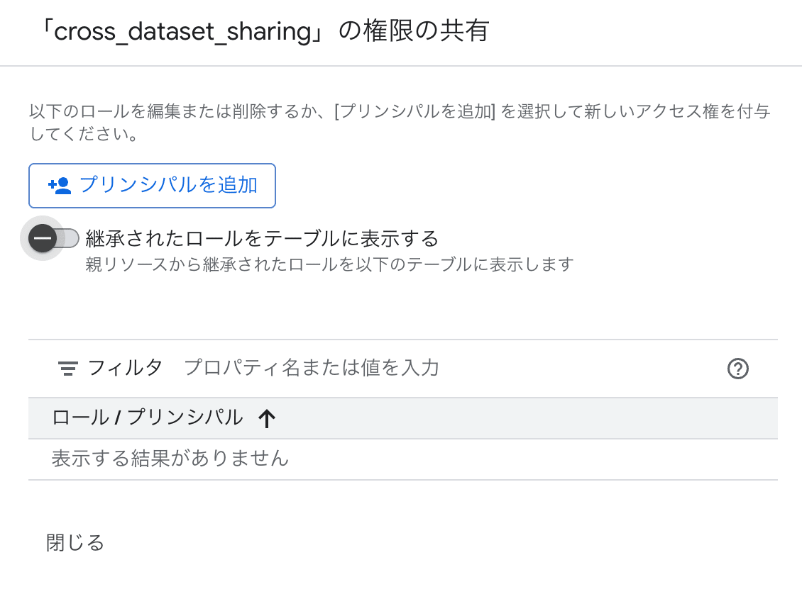
Task: Click the minus symbol inside the toggle switch
Action: (x=41, y=238)
